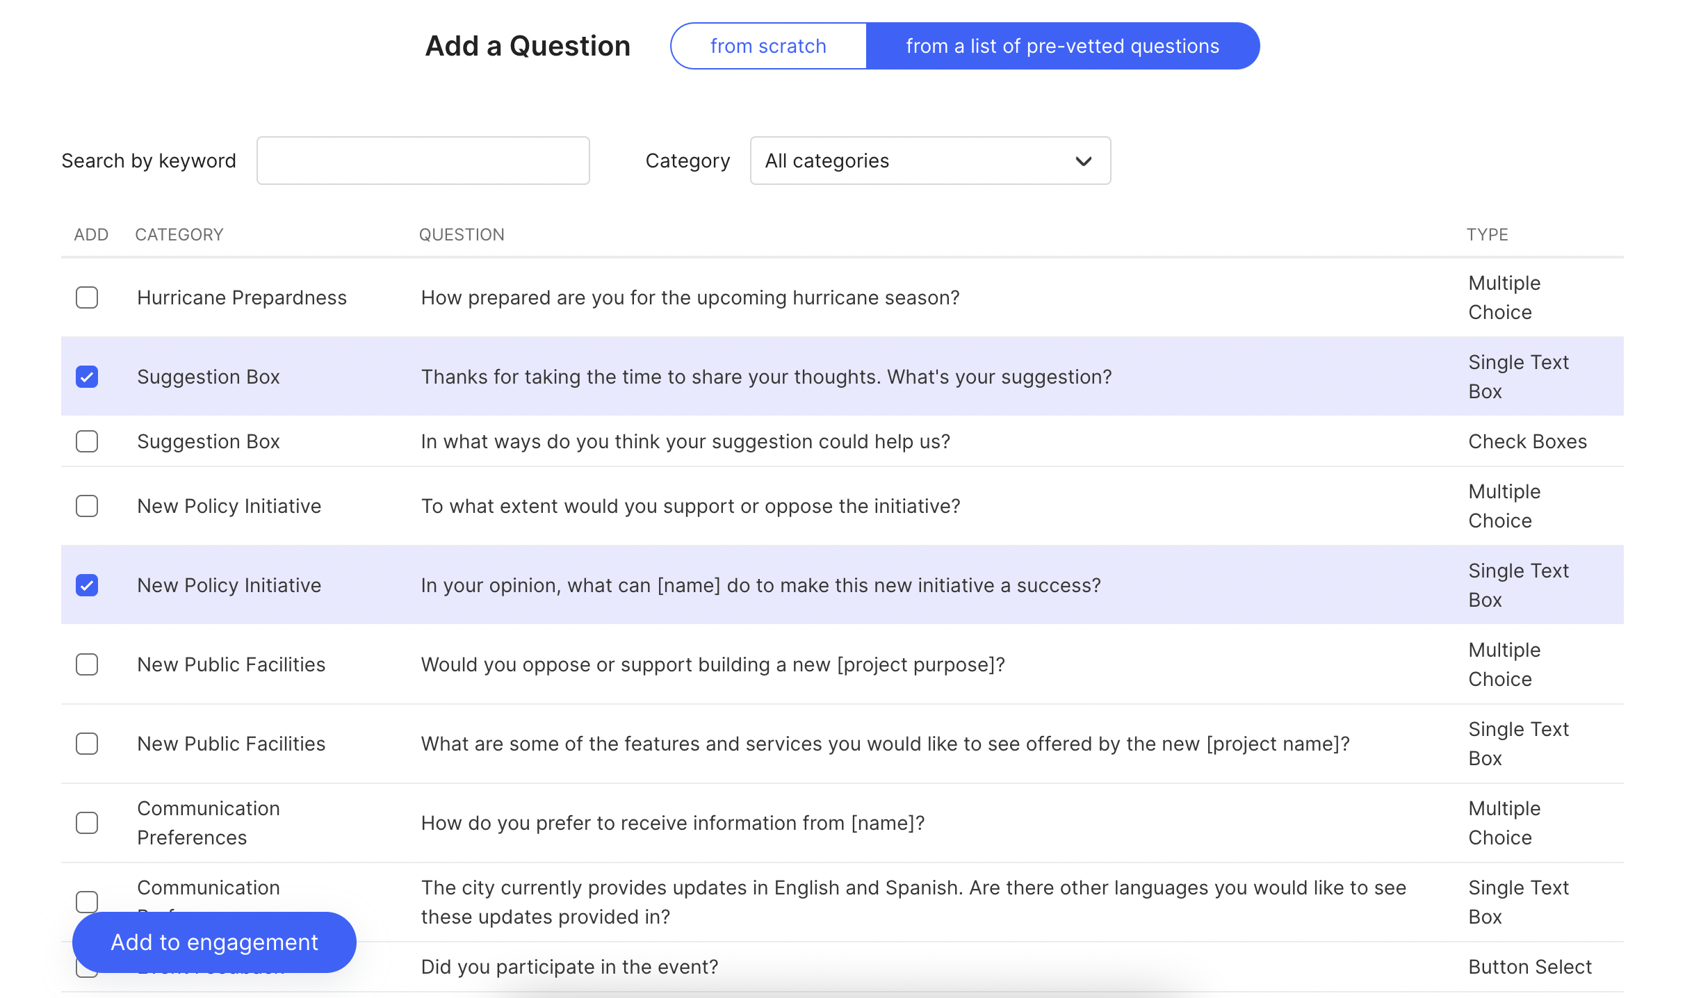The image size is (1685, 998).
Task: Select the support or oppose initiative question
Action: tap(87, 506)
